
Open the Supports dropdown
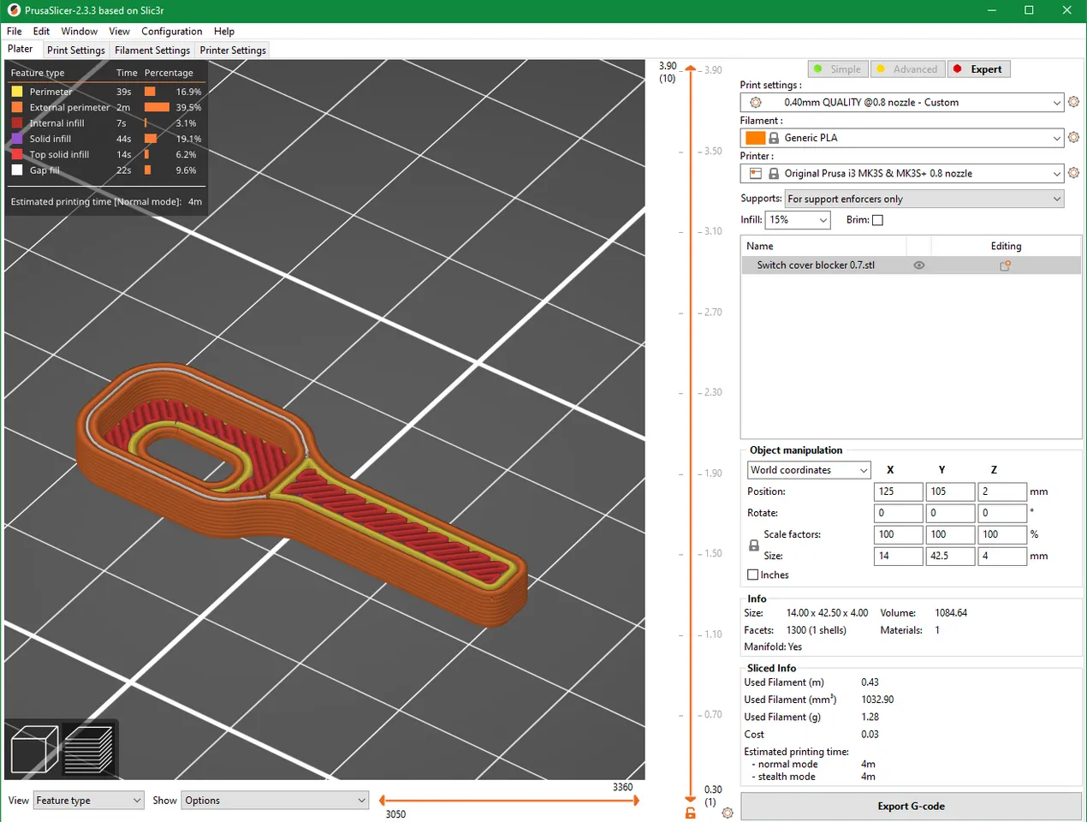[924, 199]
